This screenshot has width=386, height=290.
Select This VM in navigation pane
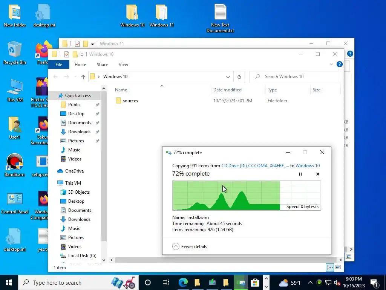(x=73, y=183)
